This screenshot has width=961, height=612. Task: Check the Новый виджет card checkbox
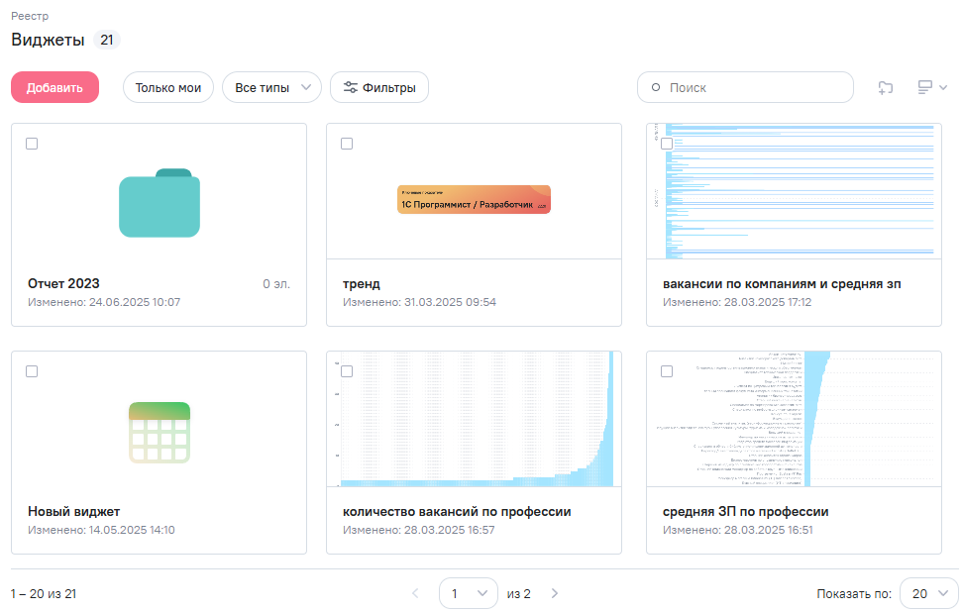[32, 371]
